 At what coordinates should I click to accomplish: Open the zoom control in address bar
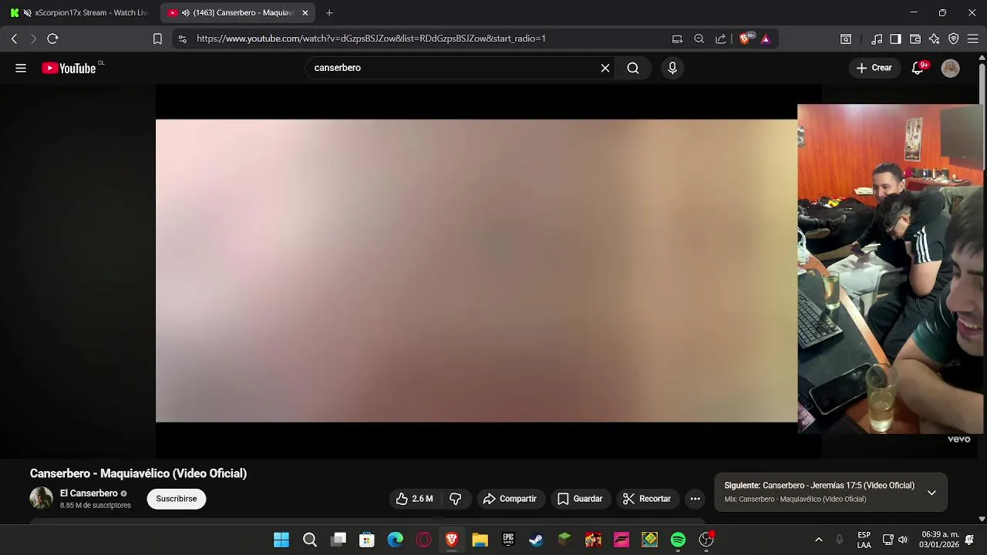point(699,39)
